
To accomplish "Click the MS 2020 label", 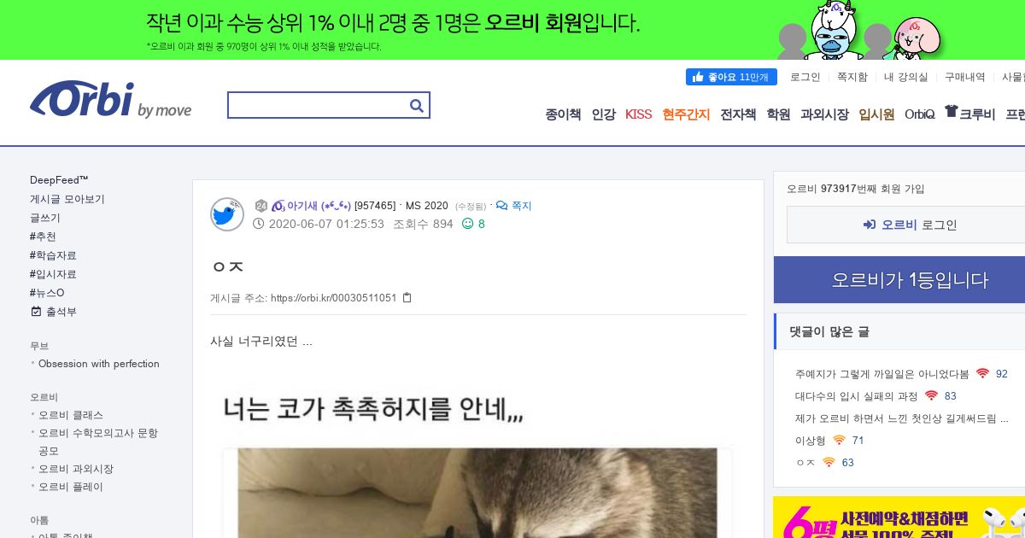I will pos(427,206).
